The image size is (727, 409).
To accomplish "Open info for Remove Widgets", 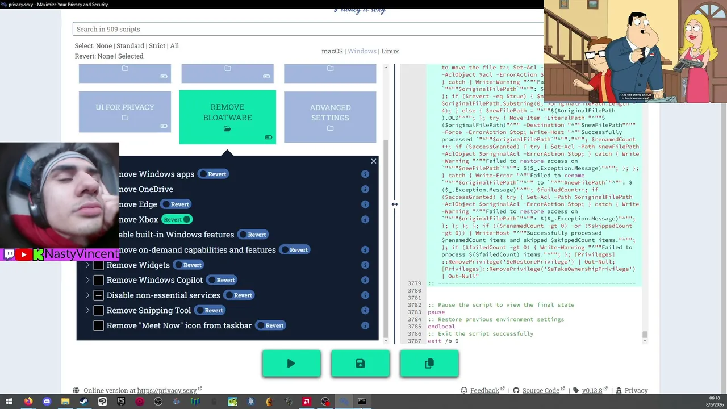I will click(365, 265).
